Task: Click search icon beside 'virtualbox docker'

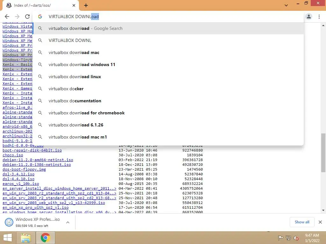Action: (40, 89)
